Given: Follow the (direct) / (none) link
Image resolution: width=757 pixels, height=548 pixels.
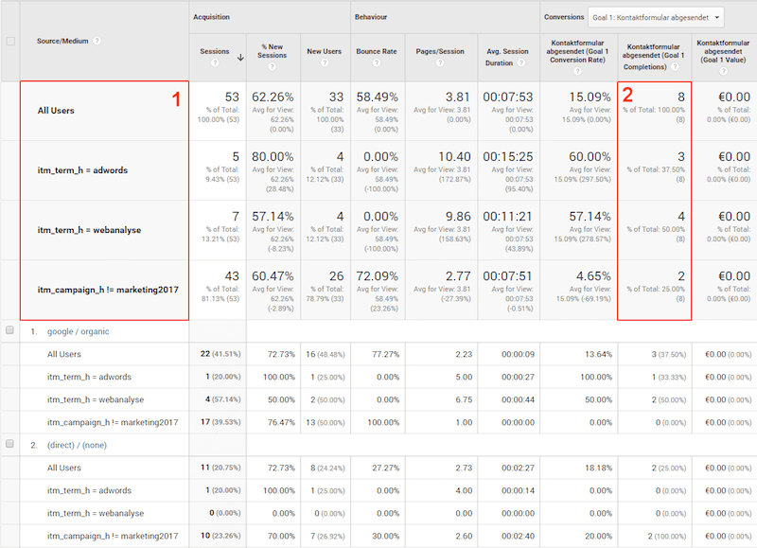Looking at the screenshot, I should click(x=77, y=445).
